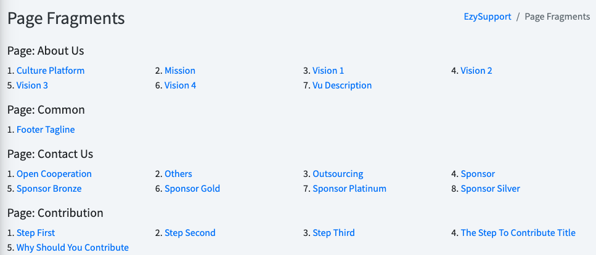Edit the Footer Tagline fragment
Screen dimensions: 596x255
[x=46, y=130]
